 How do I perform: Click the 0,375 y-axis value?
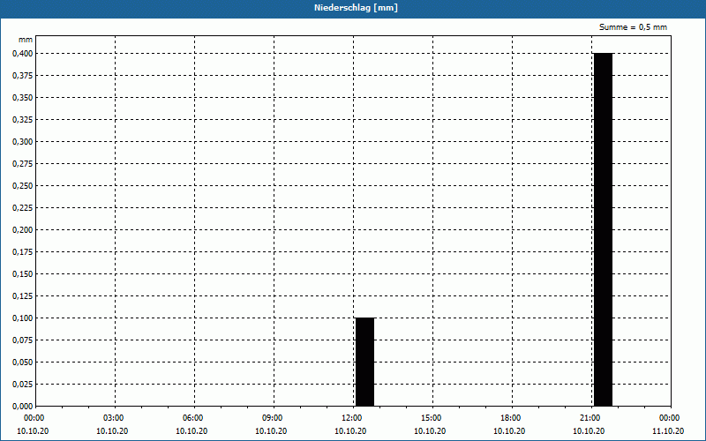point(23,76)
